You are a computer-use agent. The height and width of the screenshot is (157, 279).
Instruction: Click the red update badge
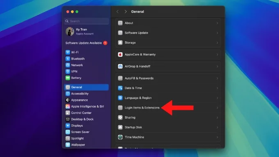pyautogui.click(x=105, y=43)
